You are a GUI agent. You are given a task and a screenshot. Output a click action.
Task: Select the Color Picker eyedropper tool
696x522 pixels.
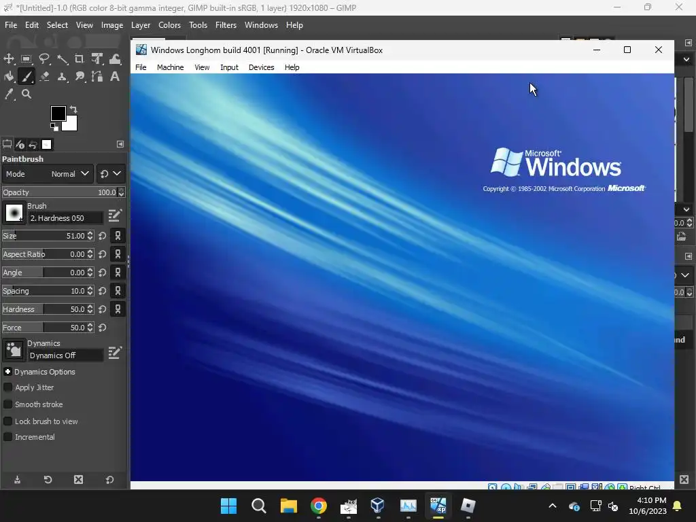[x=9, y=94]
